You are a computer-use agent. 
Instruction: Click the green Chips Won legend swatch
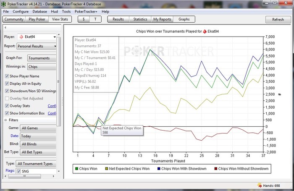point(76,169)
